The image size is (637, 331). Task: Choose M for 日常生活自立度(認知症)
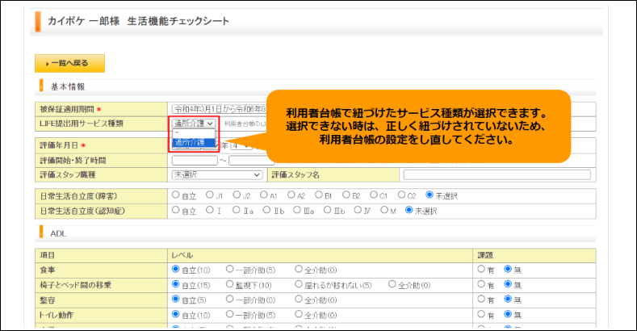[x=384, y=210]
